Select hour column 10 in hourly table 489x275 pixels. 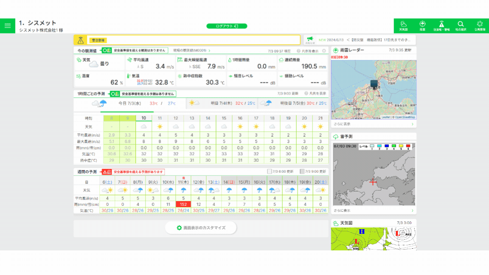tap(143, 118)
